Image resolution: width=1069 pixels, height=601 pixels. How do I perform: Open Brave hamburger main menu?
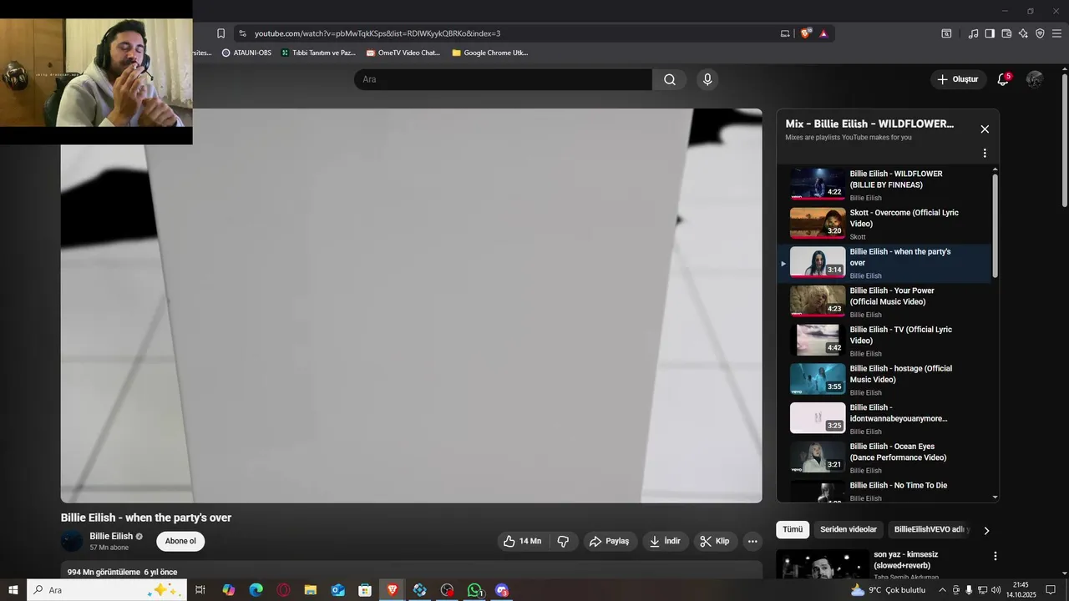click(x=1056, y=33)
